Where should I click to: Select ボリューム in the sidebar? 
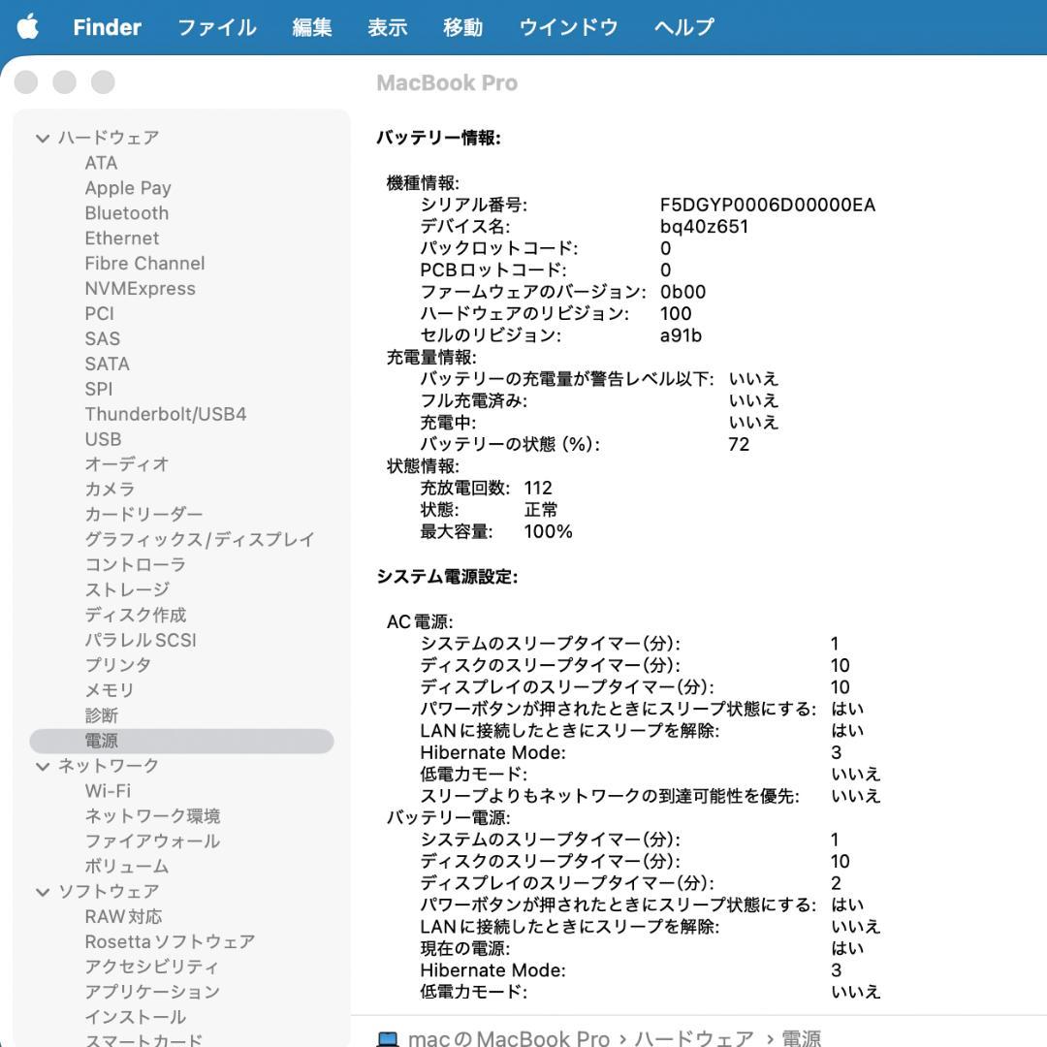[x=126, y=866]
